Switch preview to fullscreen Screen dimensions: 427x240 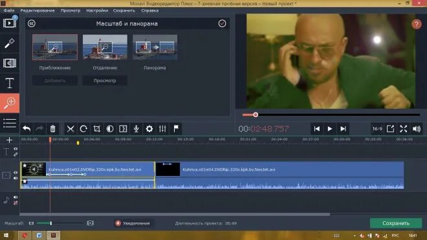[403, 129]
